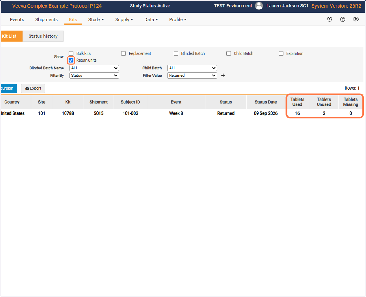Viewport: 366px width, 297px height.
Task: Click the Returned status cell
Action: 226,113
